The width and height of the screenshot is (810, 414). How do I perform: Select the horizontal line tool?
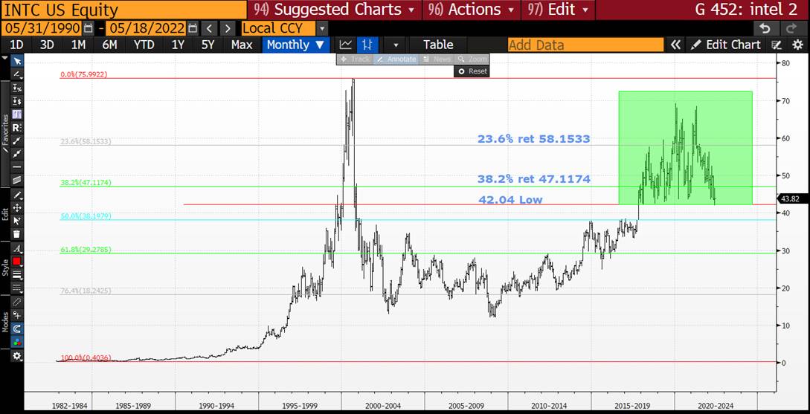pyautogui.click(x=17, y=166)
